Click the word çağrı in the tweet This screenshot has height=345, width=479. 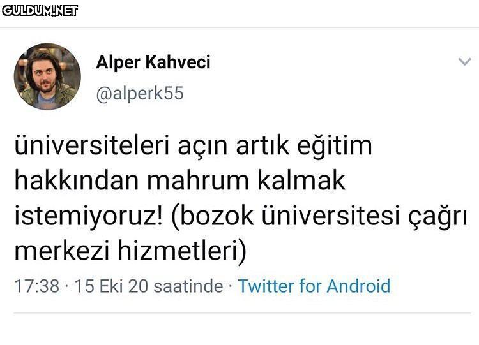pyautogui.click(x=437, y=216)
